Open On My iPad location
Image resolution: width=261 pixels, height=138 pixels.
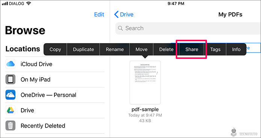pos(55,79)
